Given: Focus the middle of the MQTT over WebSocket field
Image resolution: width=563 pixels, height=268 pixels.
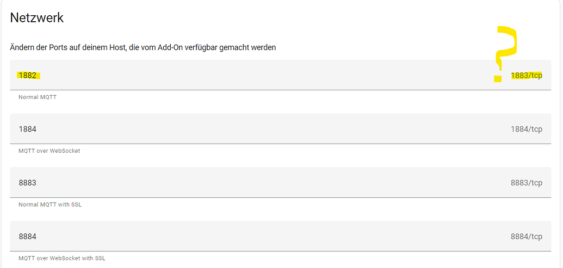Looking at the screenshot, I should tap(280, 129).
